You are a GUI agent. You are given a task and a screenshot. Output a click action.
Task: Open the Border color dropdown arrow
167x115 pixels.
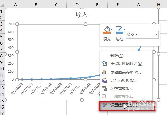click(x=124, y=29)
